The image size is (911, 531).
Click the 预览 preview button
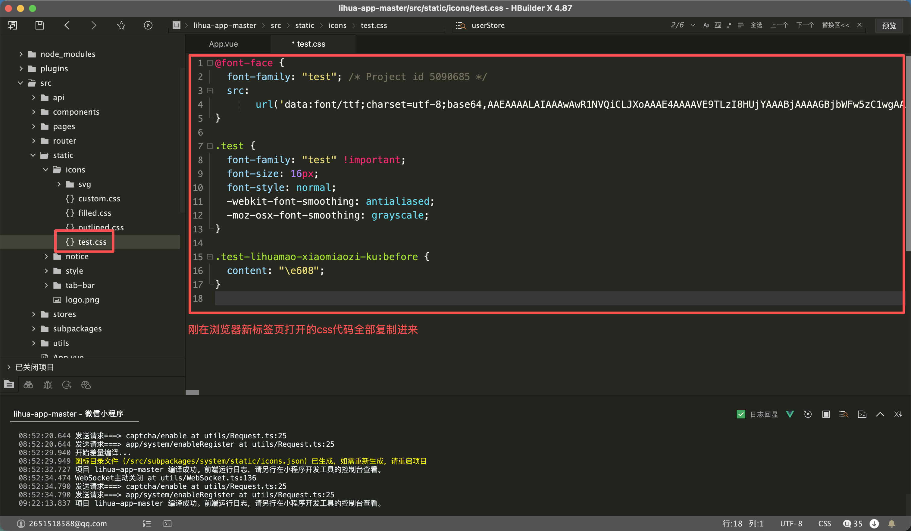(x=889, y=25)
